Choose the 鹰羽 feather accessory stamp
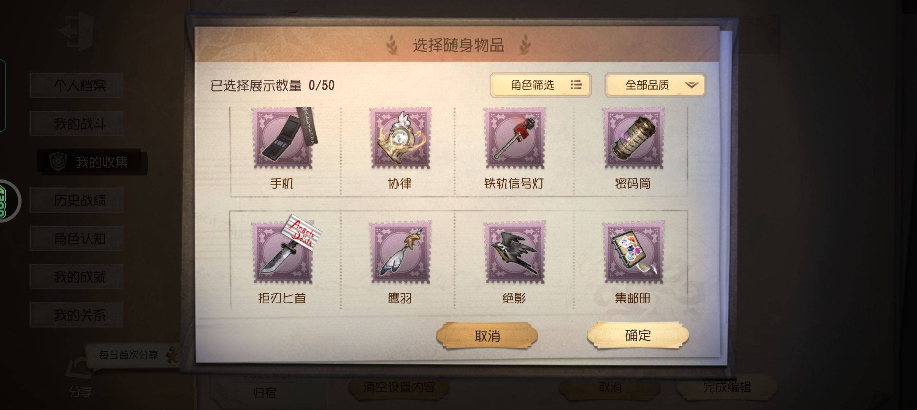 pyautogui.click(x=400, y=252)
